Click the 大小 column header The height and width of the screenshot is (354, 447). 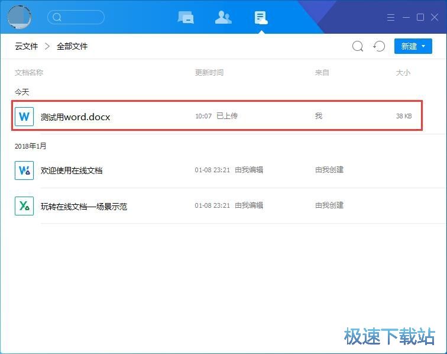point(403,73)
